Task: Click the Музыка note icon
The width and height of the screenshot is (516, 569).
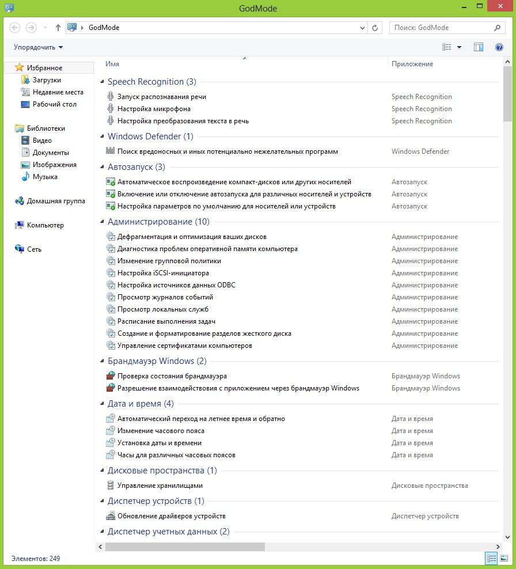Action: [x=25, y=177]
